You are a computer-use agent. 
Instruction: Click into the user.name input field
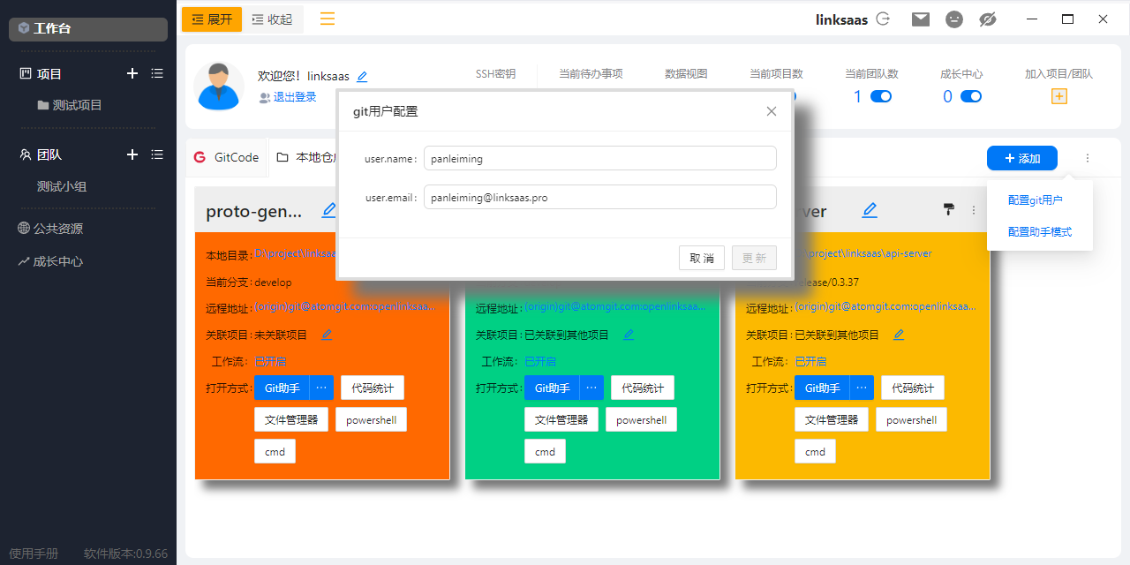(600, 158)
